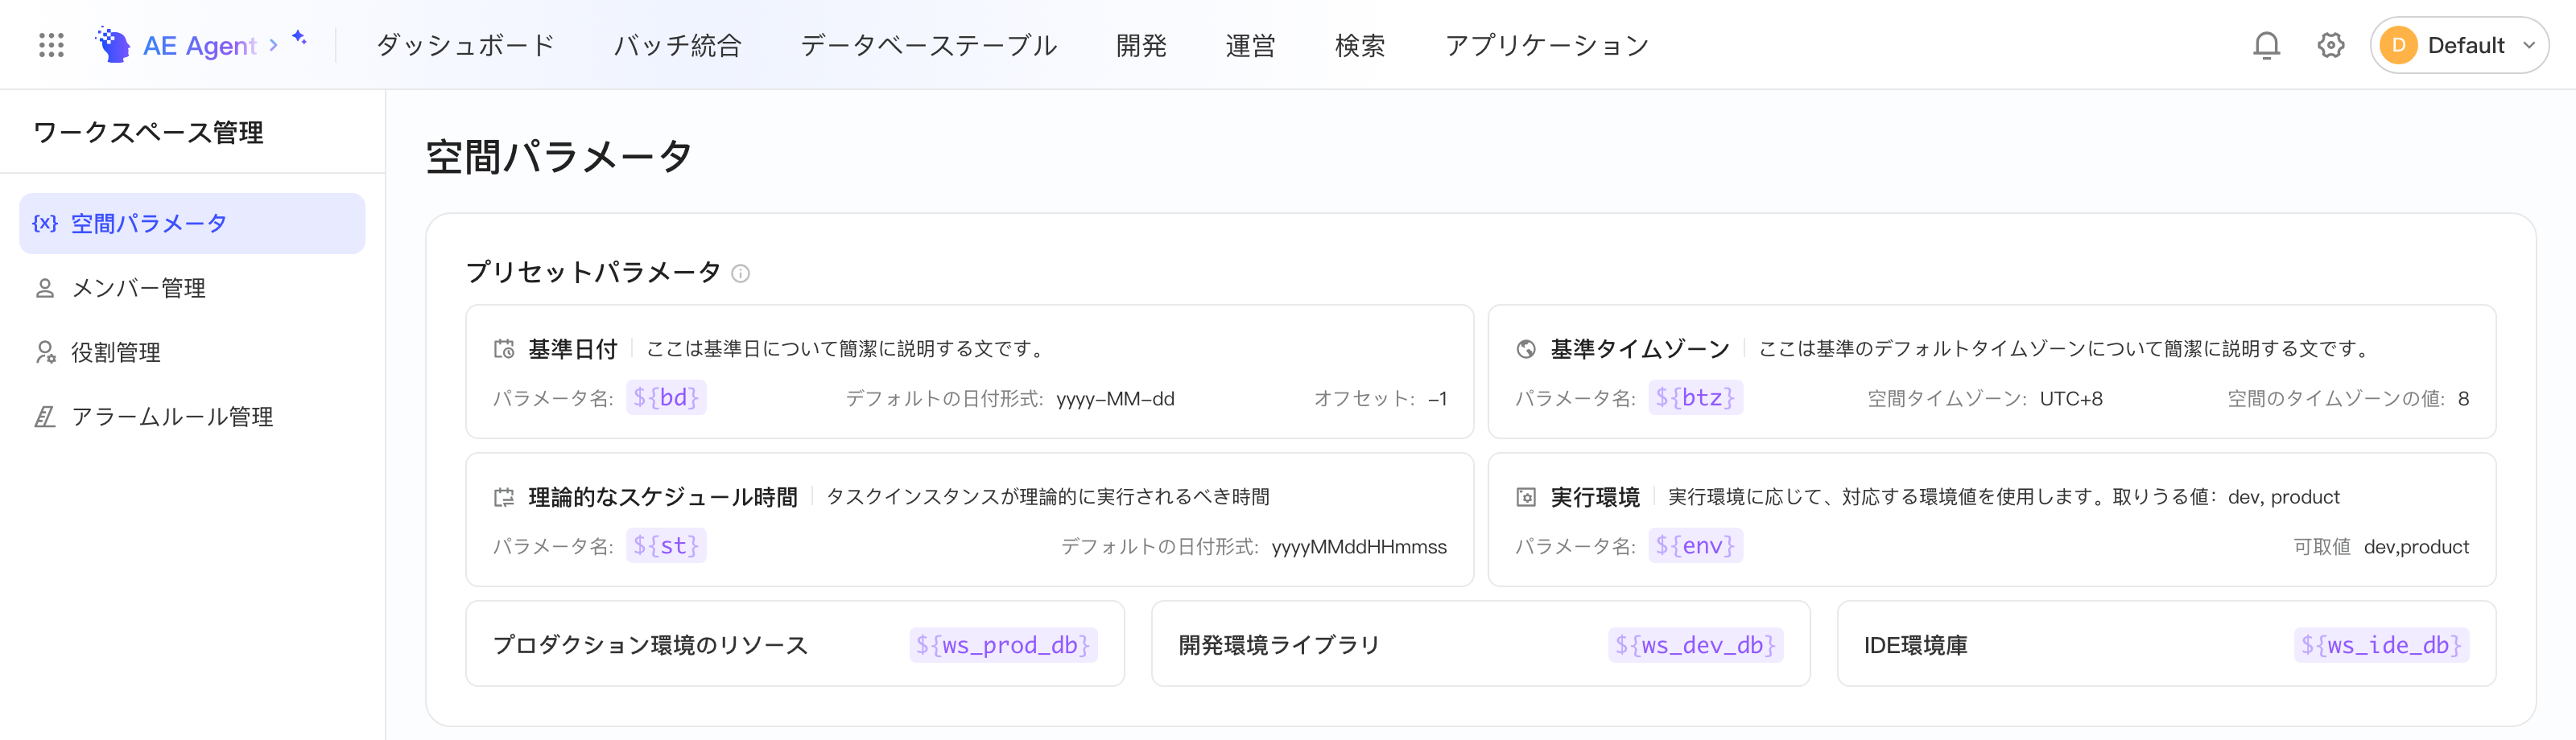Click the sparkle icon beside AE Agent

pos(299,37)
